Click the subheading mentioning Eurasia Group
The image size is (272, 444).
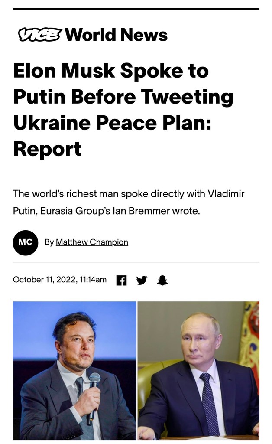[129, 203]
